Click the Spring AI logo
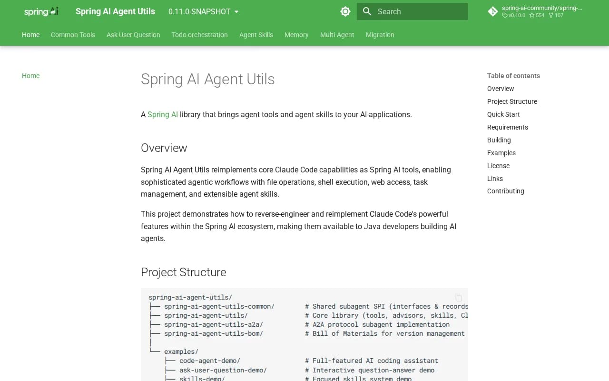This screenshot has height=381, width=609. click(x=41, y=11)
